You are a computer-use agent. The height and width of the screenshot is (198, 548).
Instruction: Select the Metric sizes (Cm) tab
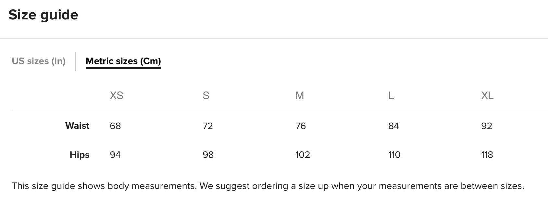(x=123, y=61)
